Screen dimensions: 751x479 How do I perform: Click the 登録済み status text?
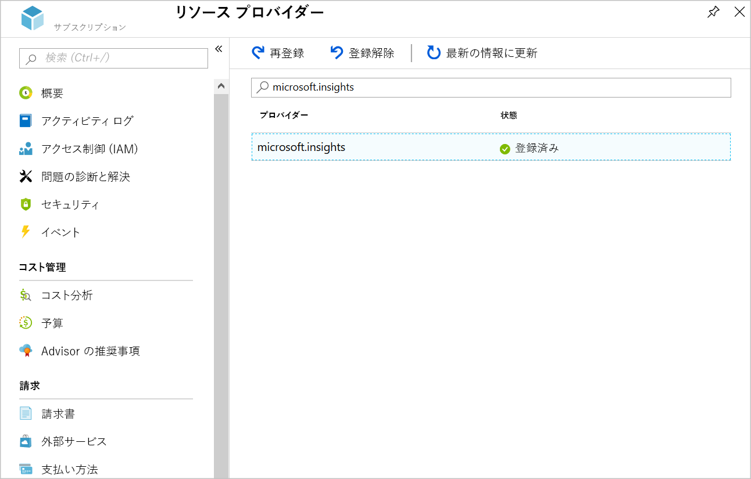[x=537, y=148]
